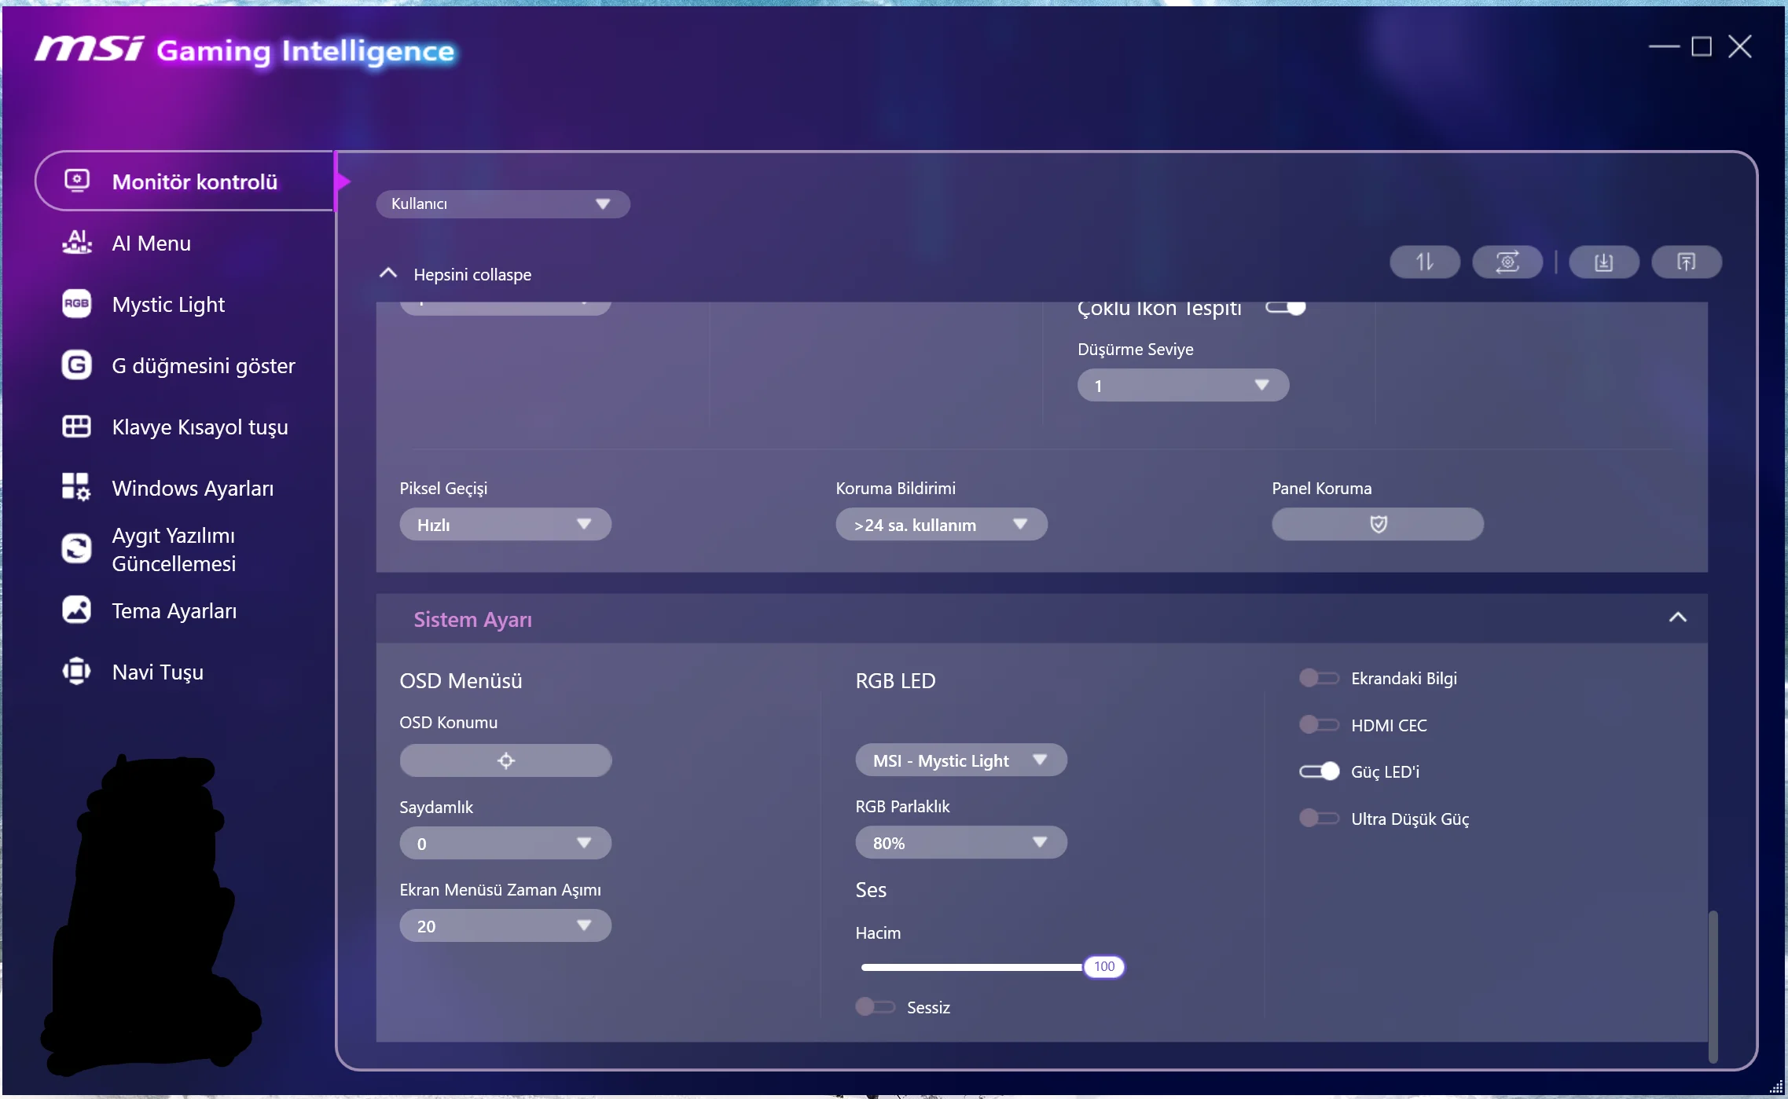Click the G düğmesini göster G icon

tap(76, 365)
